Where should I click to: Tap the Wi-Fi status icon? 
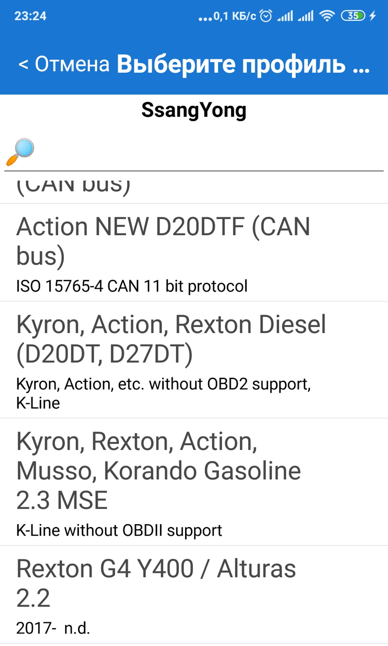pos(327,16)
